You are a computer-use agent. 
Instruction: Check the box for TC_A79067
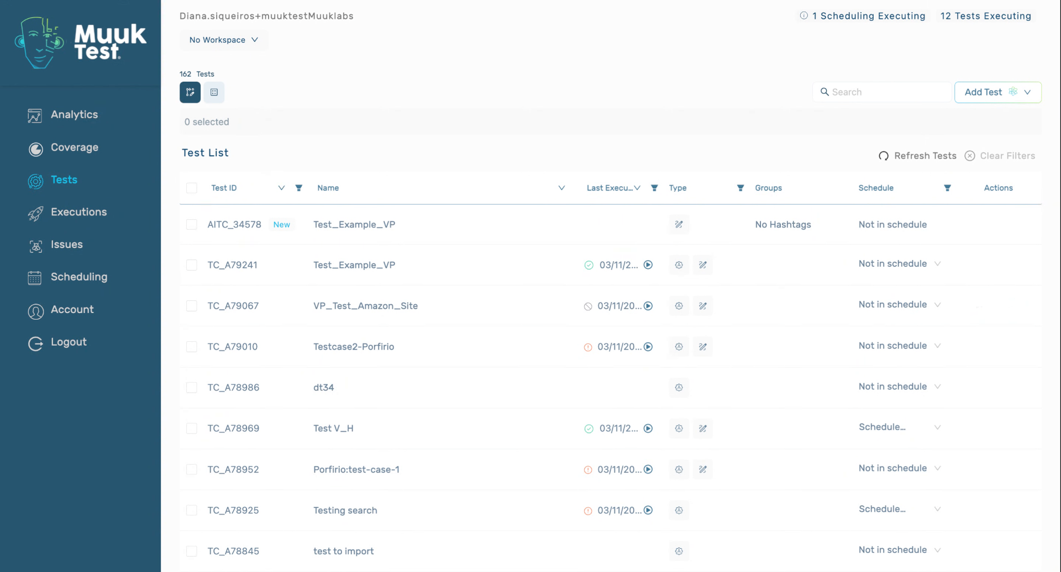point(192,306)
